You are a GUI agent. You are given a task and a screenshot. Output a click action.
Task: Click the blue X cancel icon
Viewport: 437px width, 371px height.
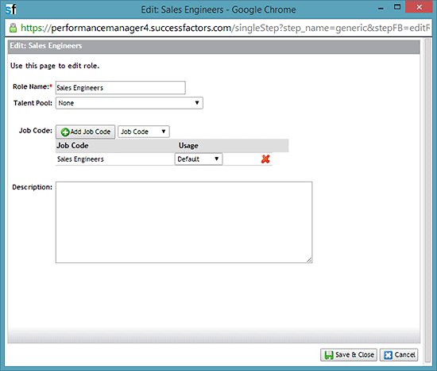coord(388,355)
